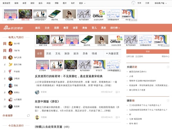
Task: Switch to the 旅游 category tab
Action: (x=67, y=53)
